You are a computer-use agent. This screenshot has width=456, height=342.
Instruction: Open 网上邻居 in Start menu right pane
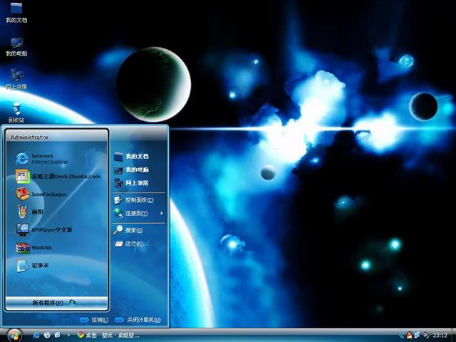click(138, 183)
